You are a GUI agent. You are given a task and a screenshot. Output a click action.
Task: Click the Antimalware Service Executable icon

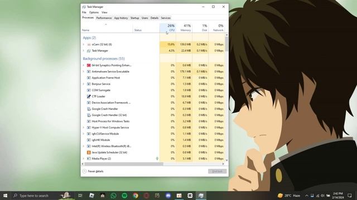[x=89, y=72]
